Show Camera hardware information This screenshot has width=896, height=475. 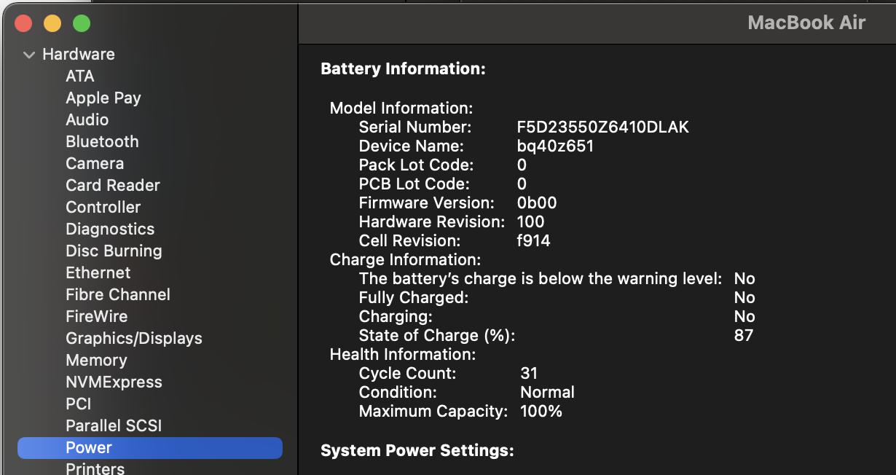point(95,163)
